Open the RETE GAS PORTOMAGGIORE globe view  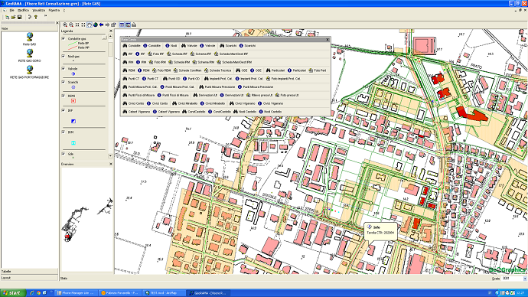tap(30, 70)
